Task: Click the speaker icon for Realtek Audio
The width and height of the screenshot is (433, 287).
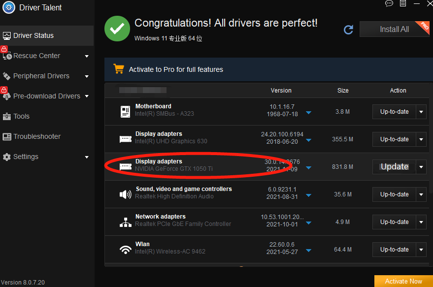Action: tap(126, 194)
